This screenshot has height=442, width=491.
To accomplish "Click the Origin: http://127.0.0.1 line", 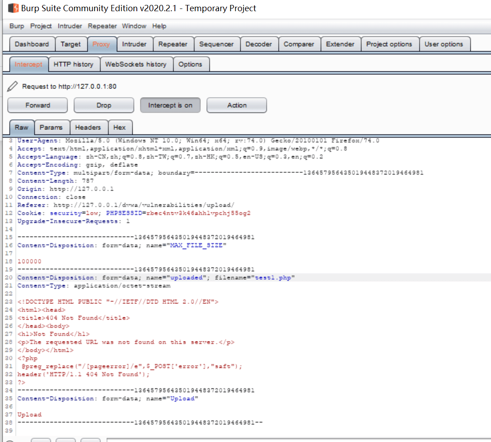I will point(65,189).
